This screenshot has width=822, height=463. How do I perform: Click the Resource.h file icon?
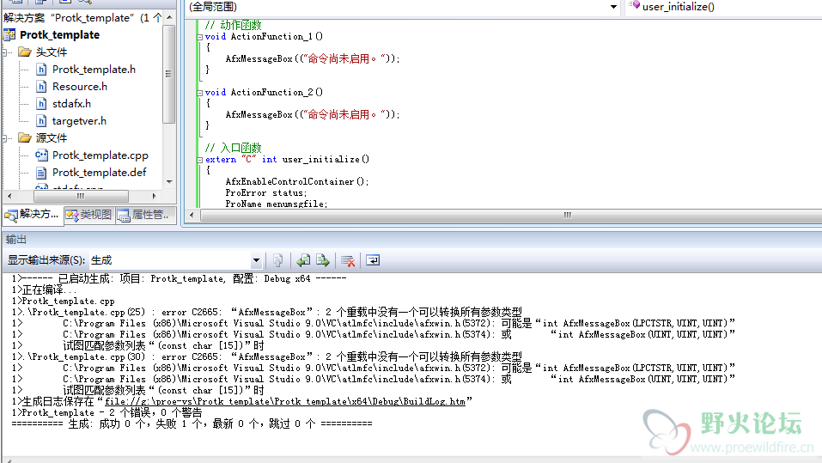(41, 87)
